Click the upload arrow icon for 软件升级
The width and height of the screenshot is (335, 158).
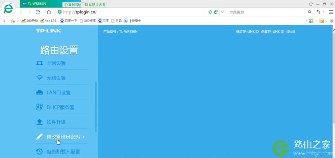pos(39,122)
